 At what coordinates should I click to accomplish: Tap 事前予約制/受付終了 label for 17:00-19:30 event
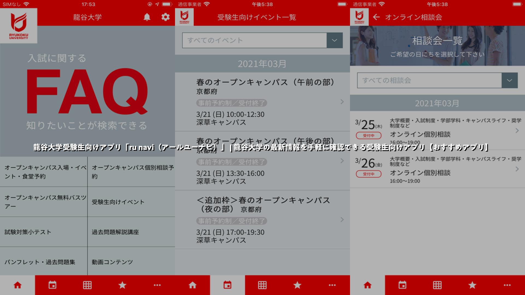(232, 221)
